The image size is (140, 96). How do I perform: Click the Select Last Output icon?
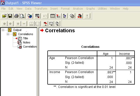coord(80,16)
